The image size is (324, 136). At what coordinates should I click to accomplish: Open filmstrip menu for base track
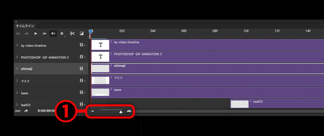click(x=83, y=92)
